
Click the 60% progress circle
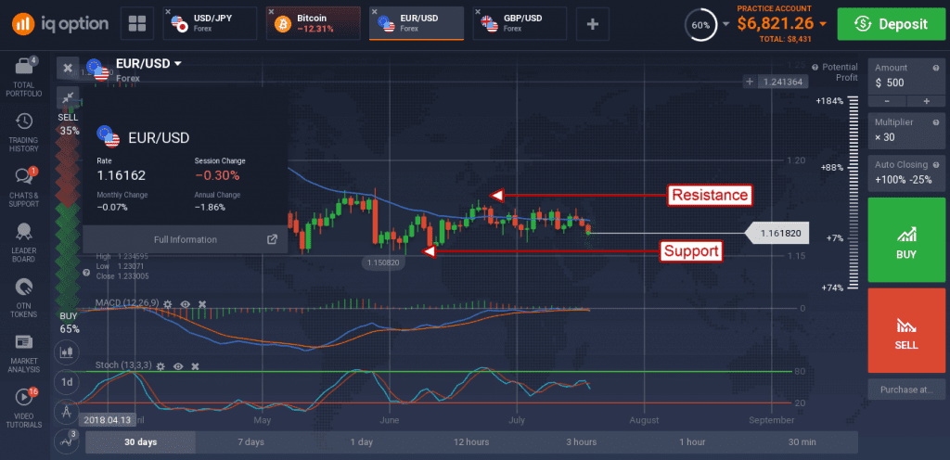tap(701, 25)
